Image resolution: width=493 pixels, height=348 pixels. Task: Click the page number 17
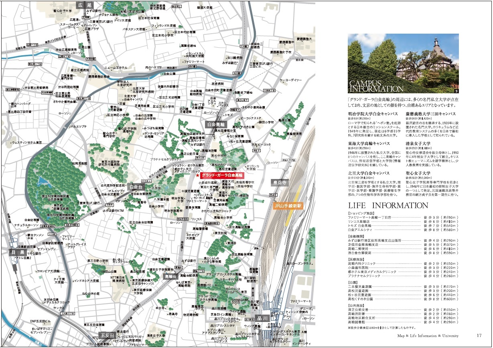click(479, 335)
